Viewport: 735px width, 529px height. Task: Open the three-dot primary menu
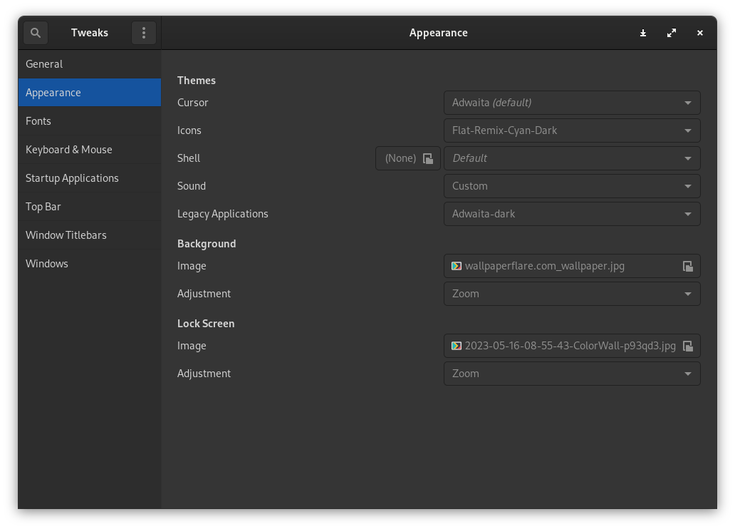pos(143,32)
